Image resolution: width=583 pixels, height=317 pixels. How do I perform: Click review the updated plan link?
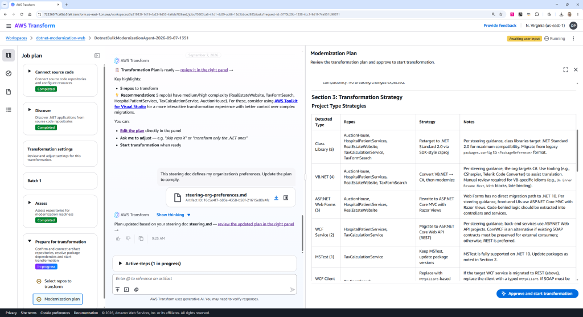pyautogui.click(x=256, y=224)
